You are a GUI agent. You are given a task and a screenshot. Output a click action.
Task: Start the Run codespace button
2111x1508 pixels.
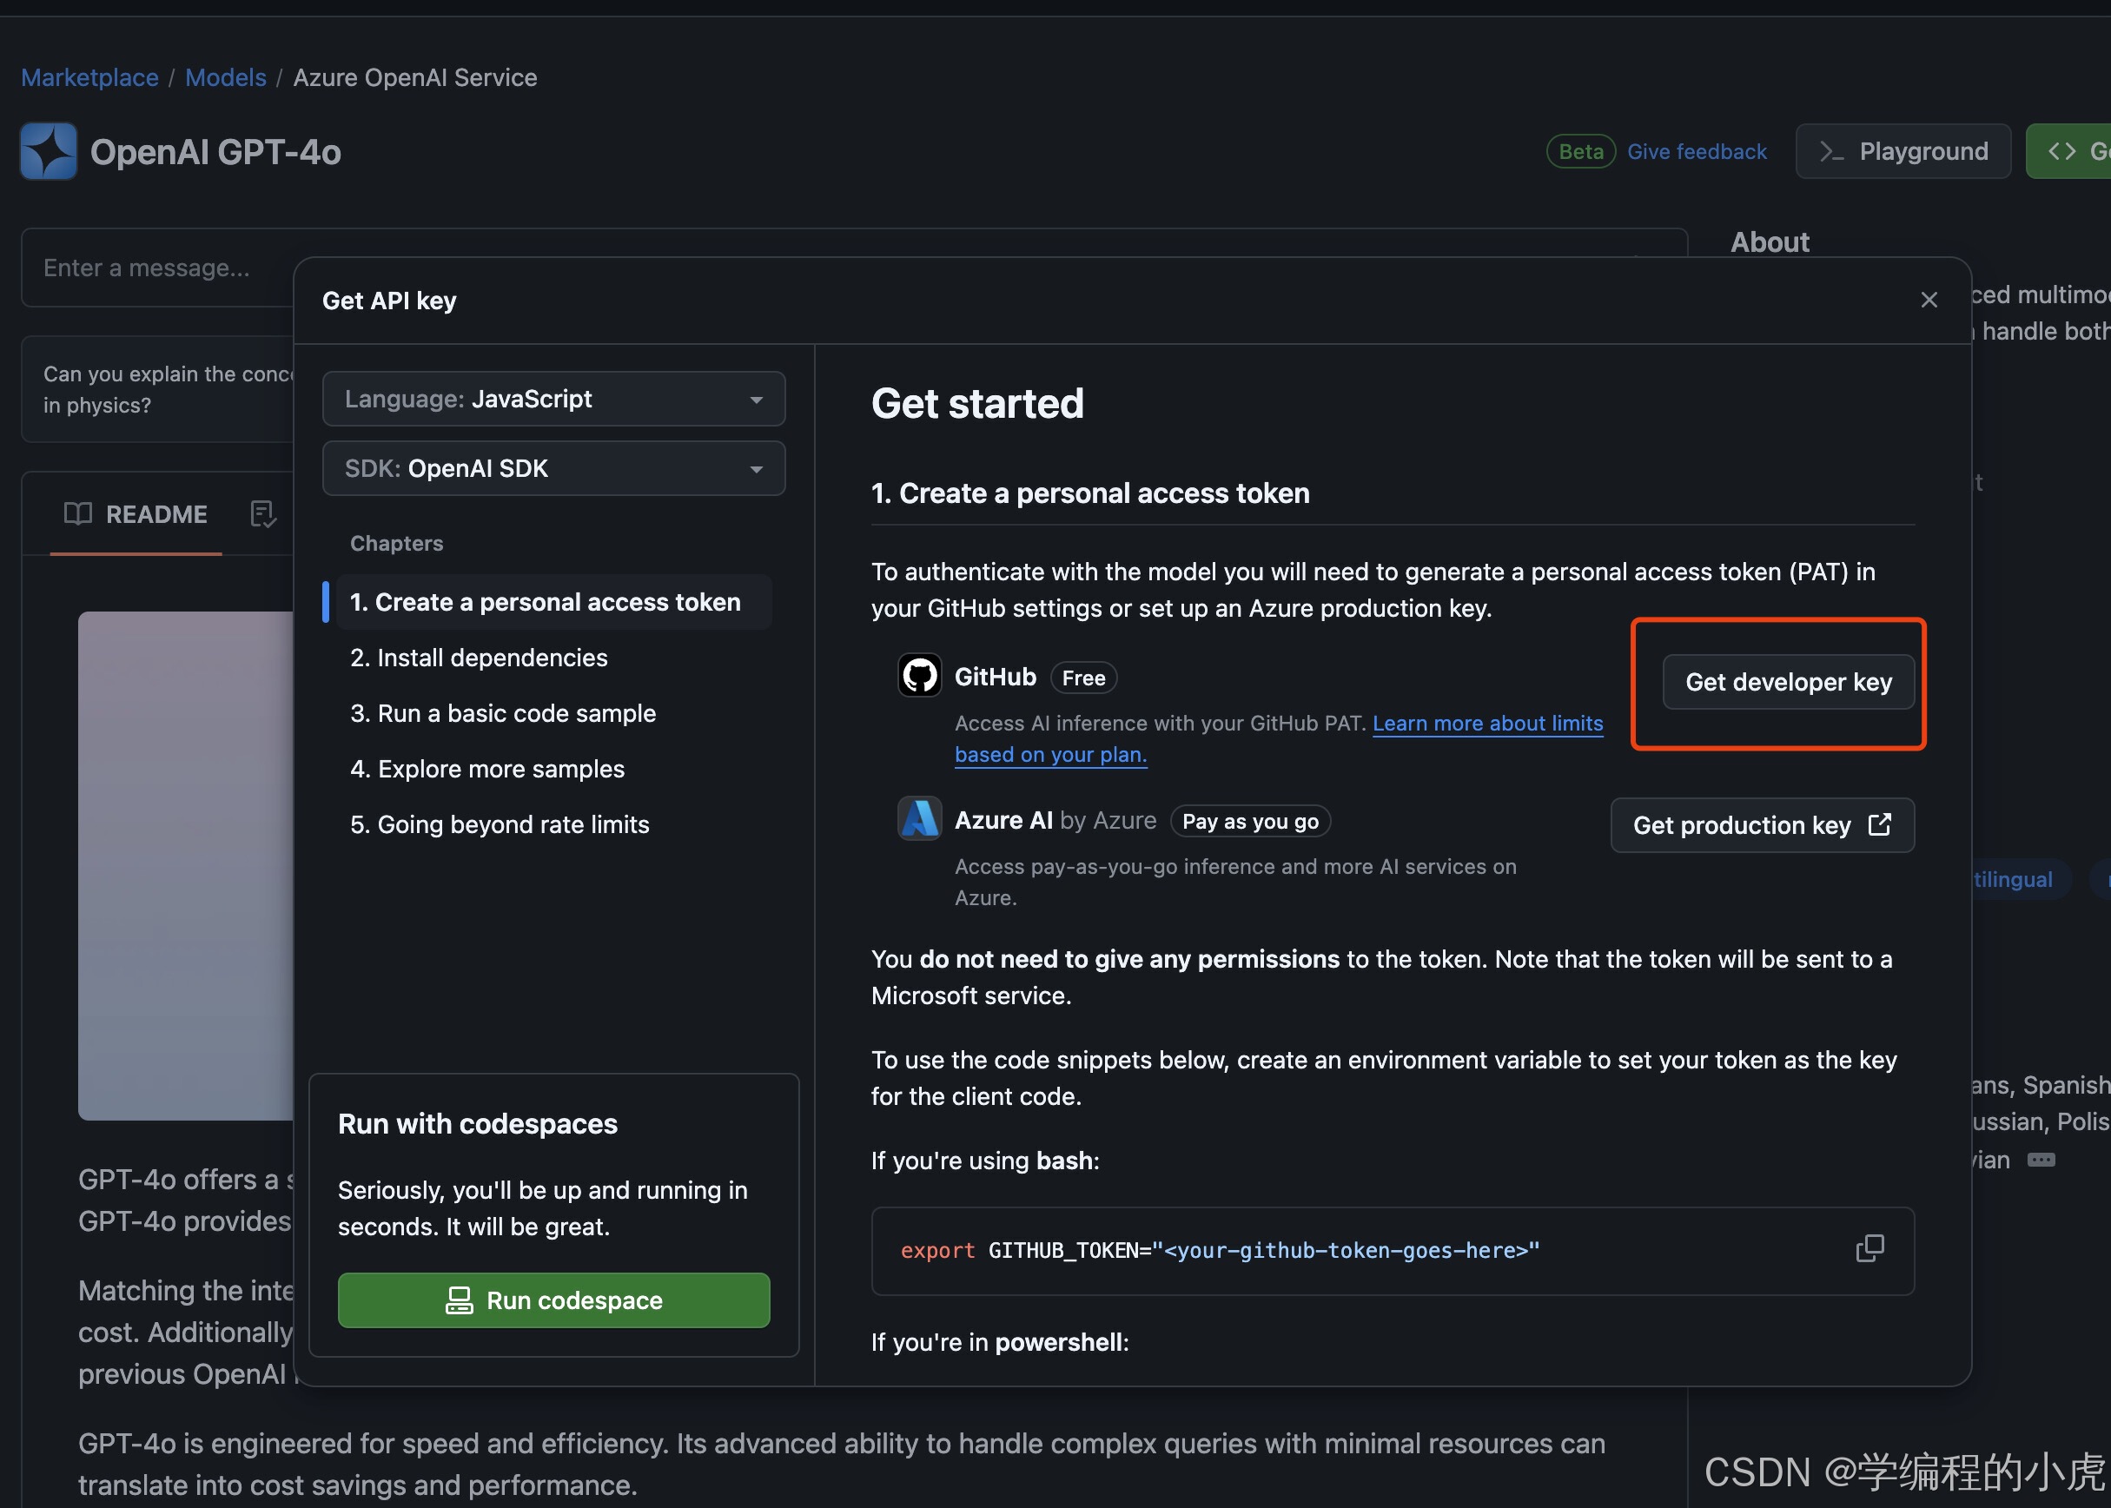point(553,1300)
